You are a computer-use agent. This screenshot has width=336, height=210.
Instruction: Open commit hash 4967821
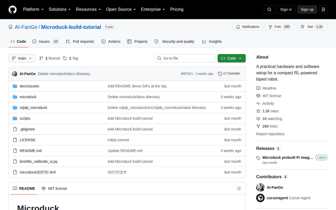click(187, 74)
